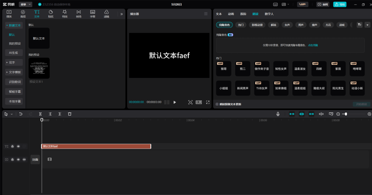Open the 菜单 dropdown menu

pos(26,4)
